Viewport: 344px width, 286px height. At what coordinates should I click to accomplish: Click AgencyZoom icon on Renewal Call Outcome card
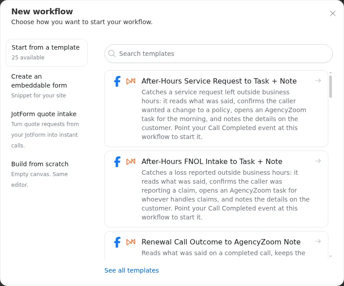[131, 242]
